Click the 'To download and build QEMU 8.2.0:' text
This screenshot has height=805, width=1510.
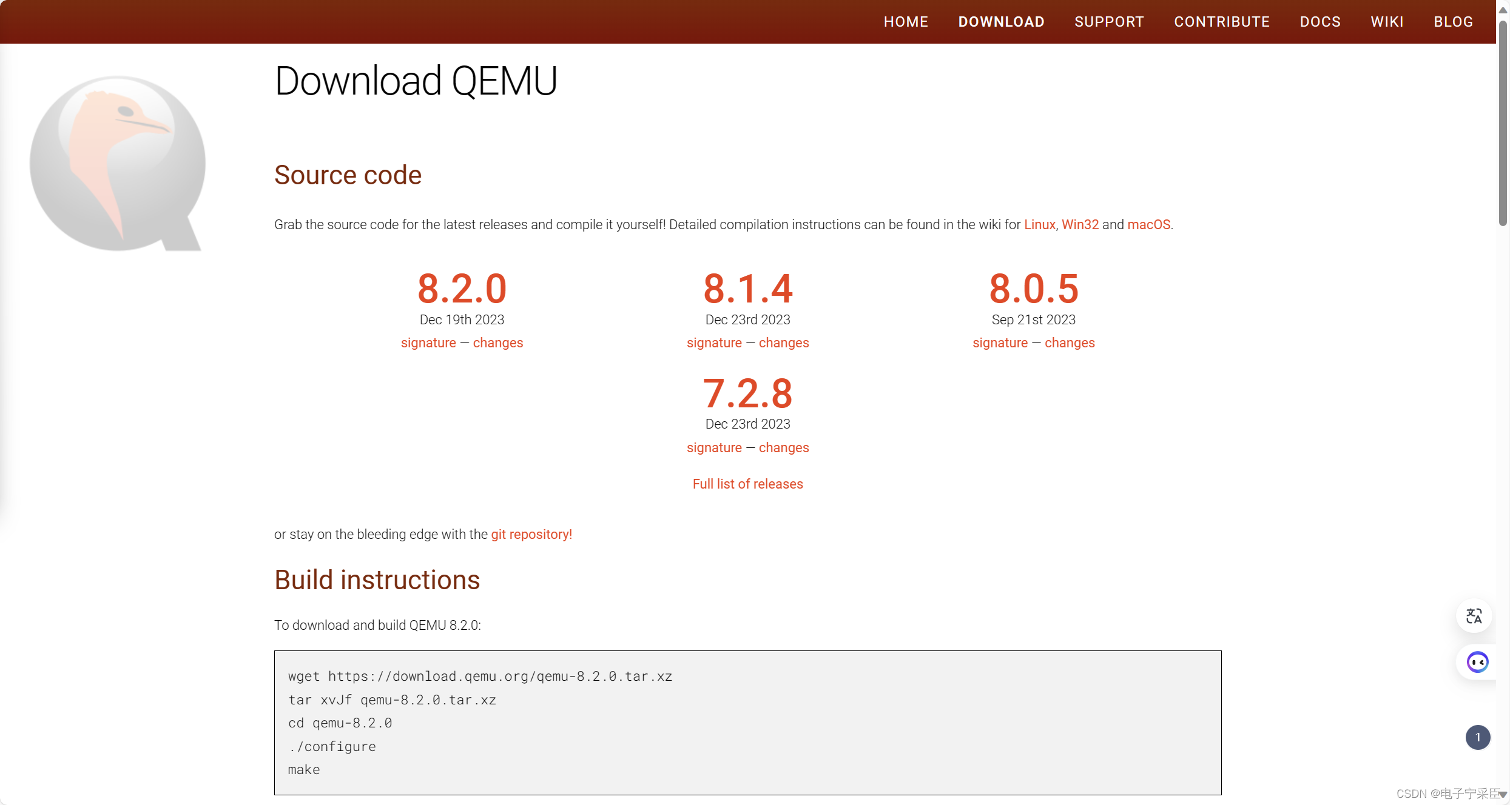[377, 625]
